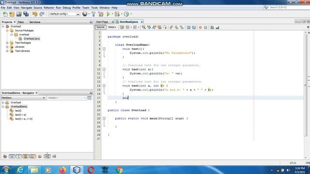This screenshot has height=174, width=310.
Task: Click the Last Edit icon in editor toolbar
Action: click(122, 27)
